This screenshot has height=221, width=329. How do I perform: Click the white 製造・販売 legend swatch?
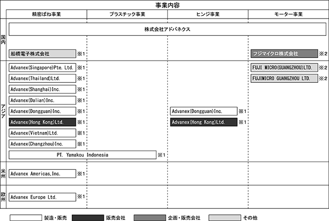pos(26,218)
